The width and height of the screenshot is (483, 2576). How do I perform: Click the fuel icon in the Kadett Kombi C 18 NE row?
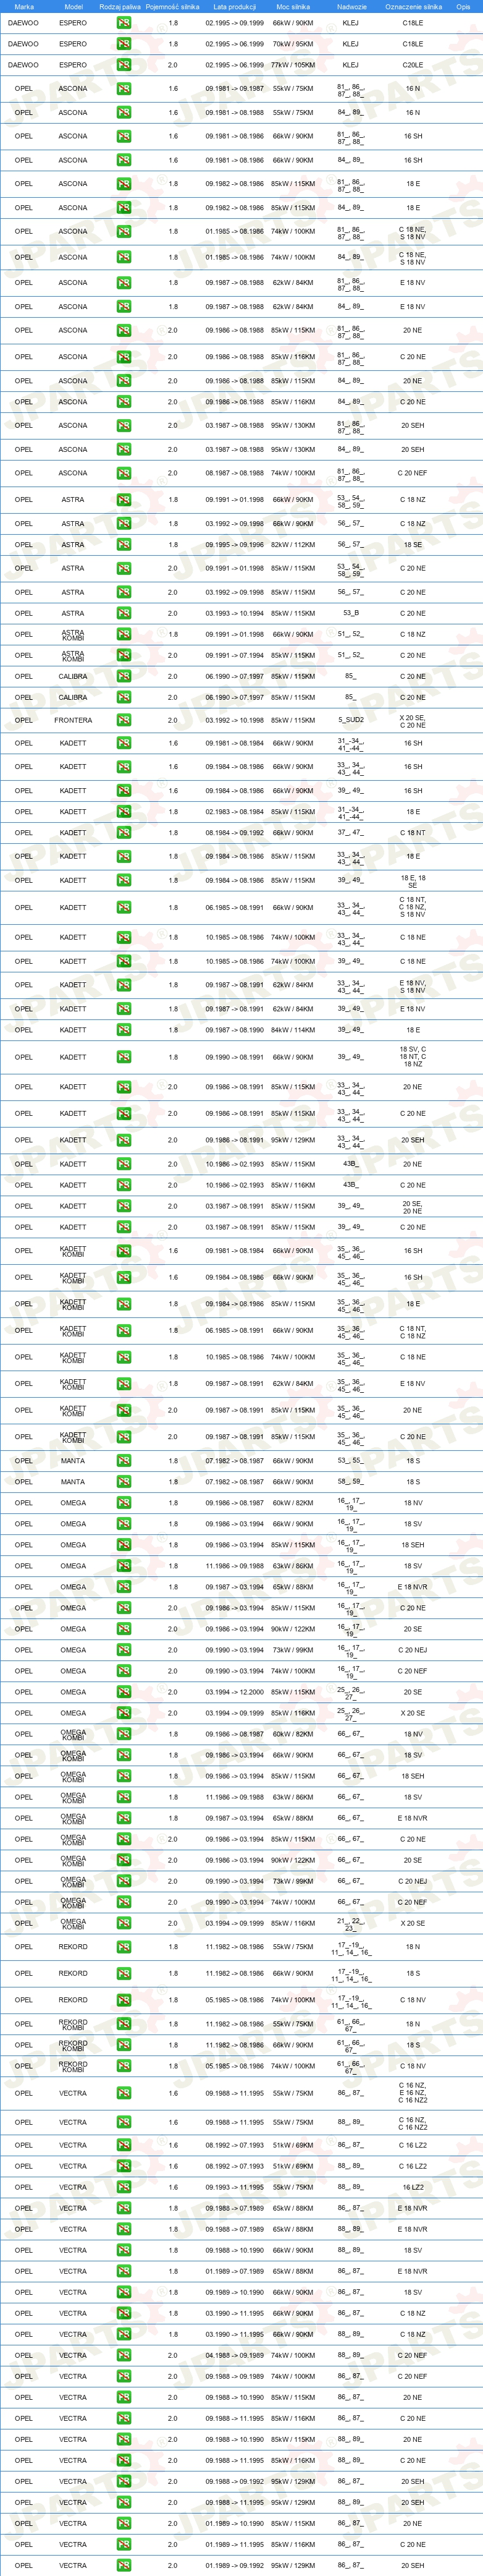pyautogui.click(x=123, y=1357)
